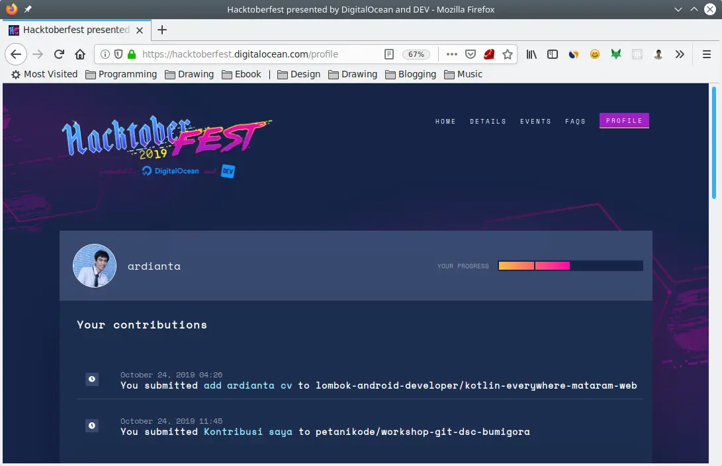Click the DigitalOcean logo link

(171, 171)
